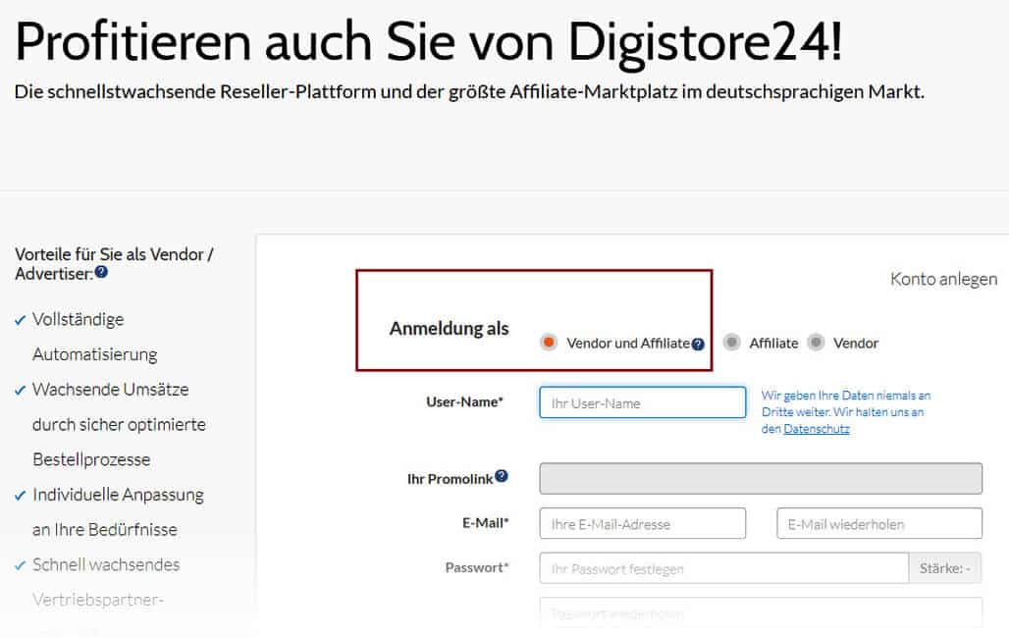
Task: Select the Vendor und Affiliate radio button
Action: tap(549, 342)
